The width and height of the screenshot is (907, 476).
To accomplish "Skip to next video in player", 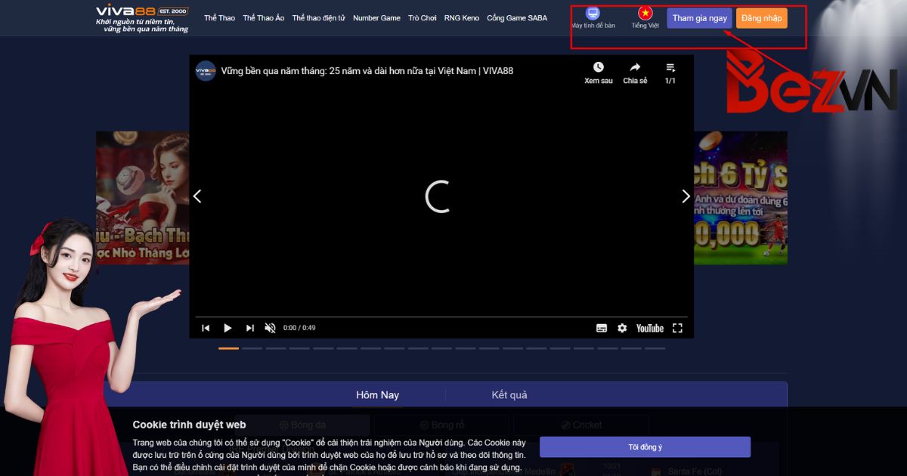I will [x=250, y=328].
